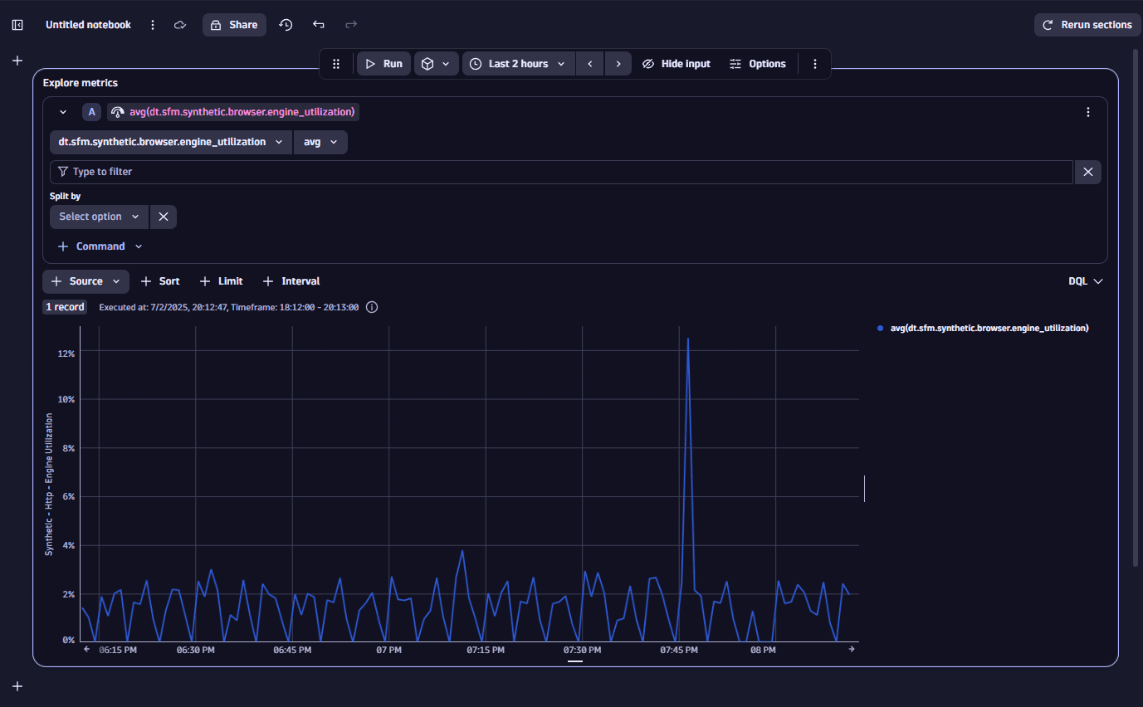Clear the filter with the X button

coord(1088,172)
